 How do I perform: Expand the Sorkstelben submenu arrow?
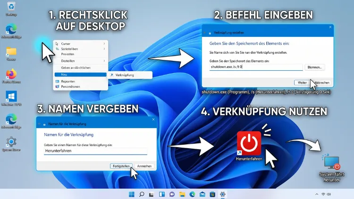pos(104,49)
